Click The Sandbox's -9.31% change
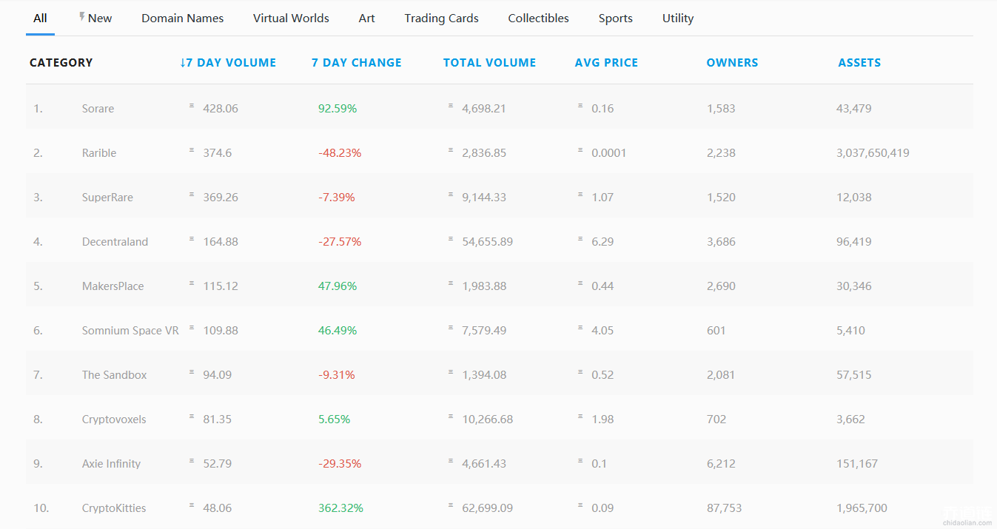This screenshot has width=997, height=529. tap(337, 375)
